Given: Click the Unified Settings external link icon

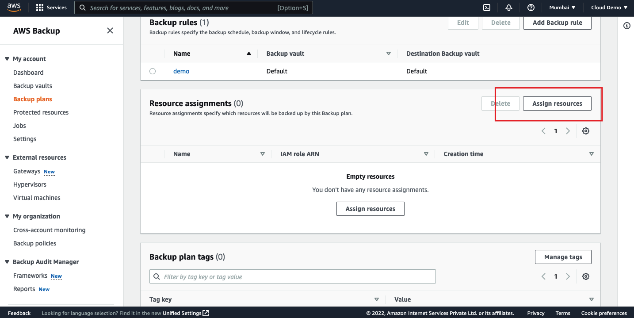Looking at the screenshot, I should point(206,313).
